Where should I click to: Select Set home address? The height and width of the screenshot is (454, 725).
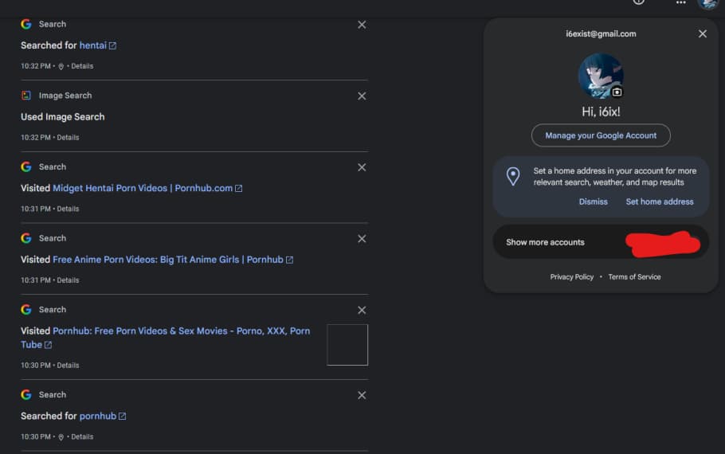point(659,202)
